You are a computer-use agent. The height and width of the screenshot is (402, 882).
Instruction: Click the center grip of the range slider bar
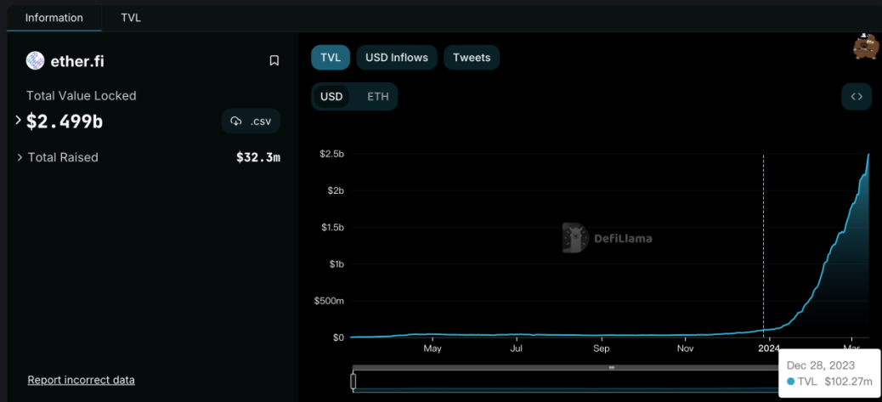pos(612,368)
